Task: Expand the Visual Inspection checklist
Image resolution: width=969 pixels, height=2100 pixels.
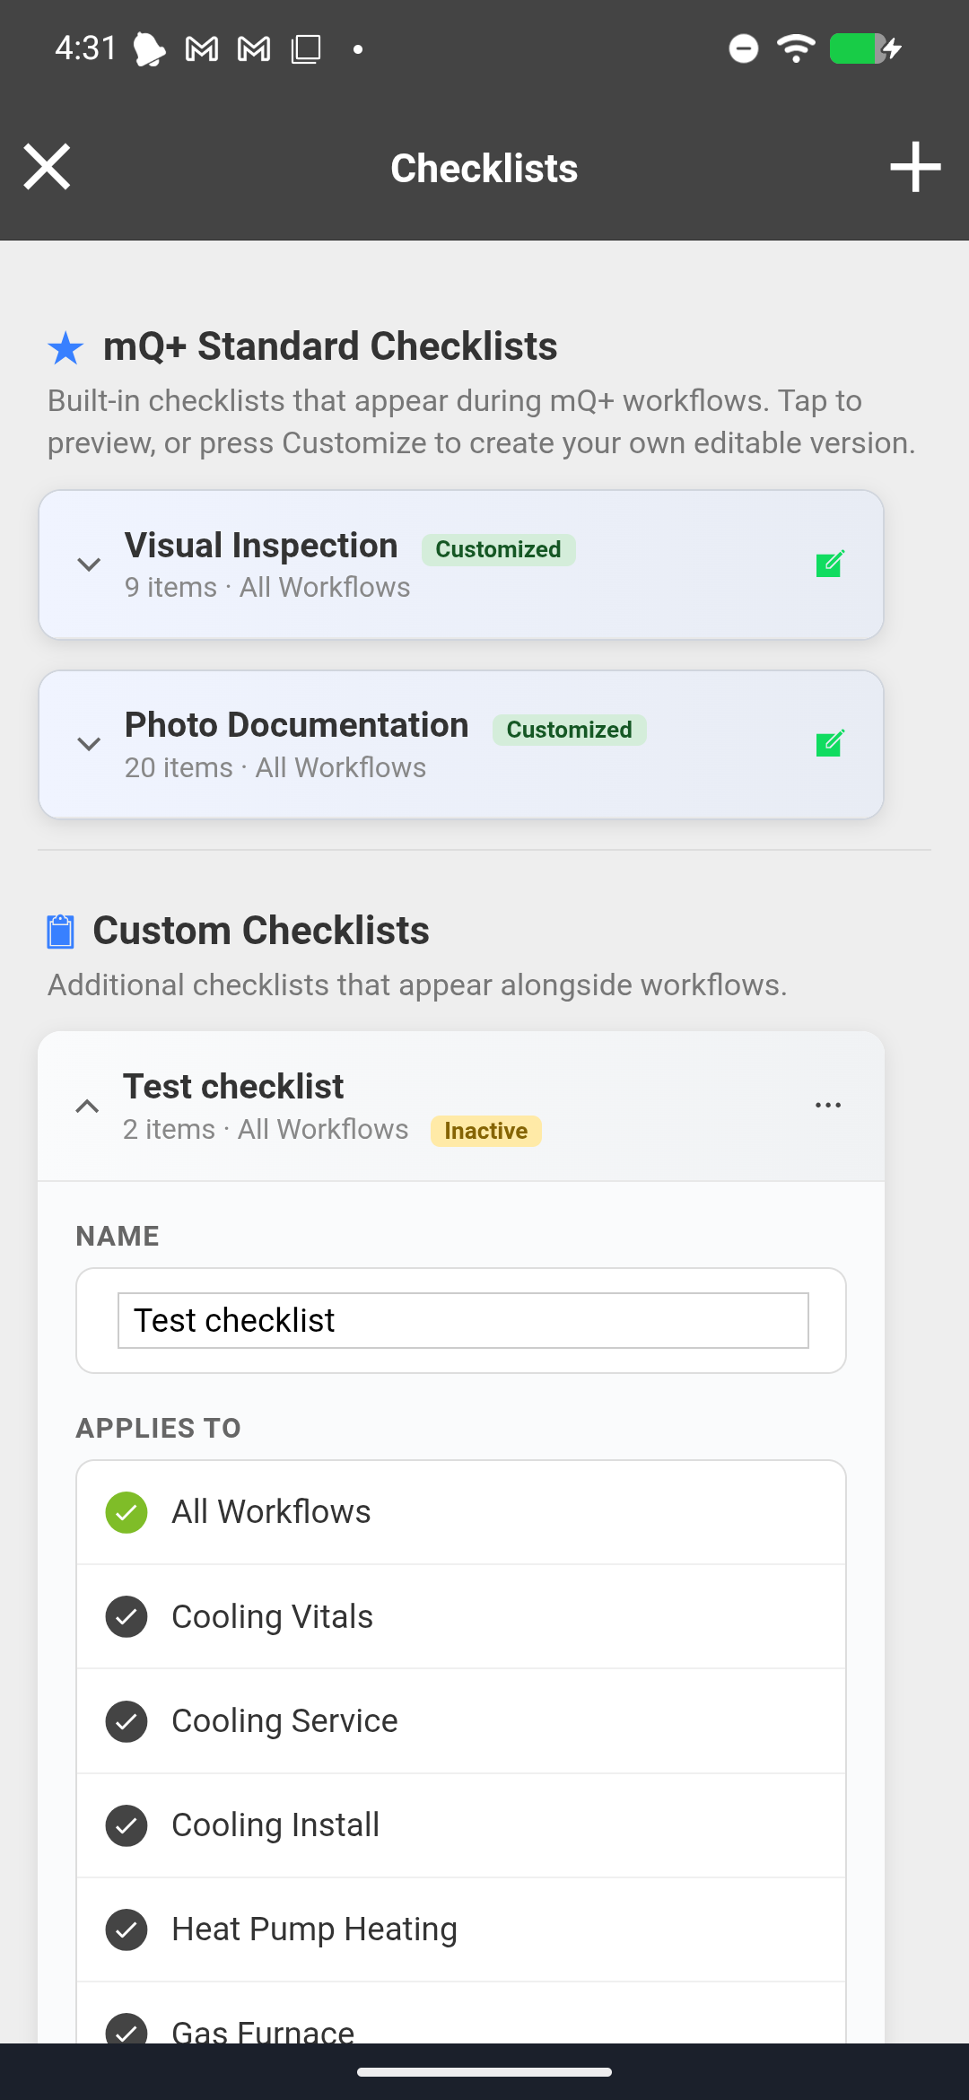Action: tap(89, 564)
